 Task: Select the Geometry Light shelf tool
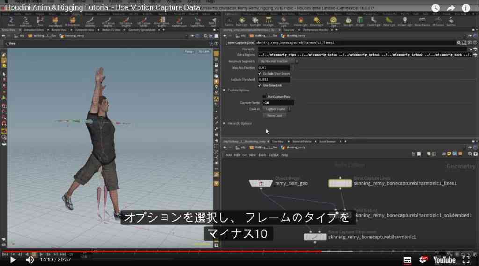click(x=283, y=21)
